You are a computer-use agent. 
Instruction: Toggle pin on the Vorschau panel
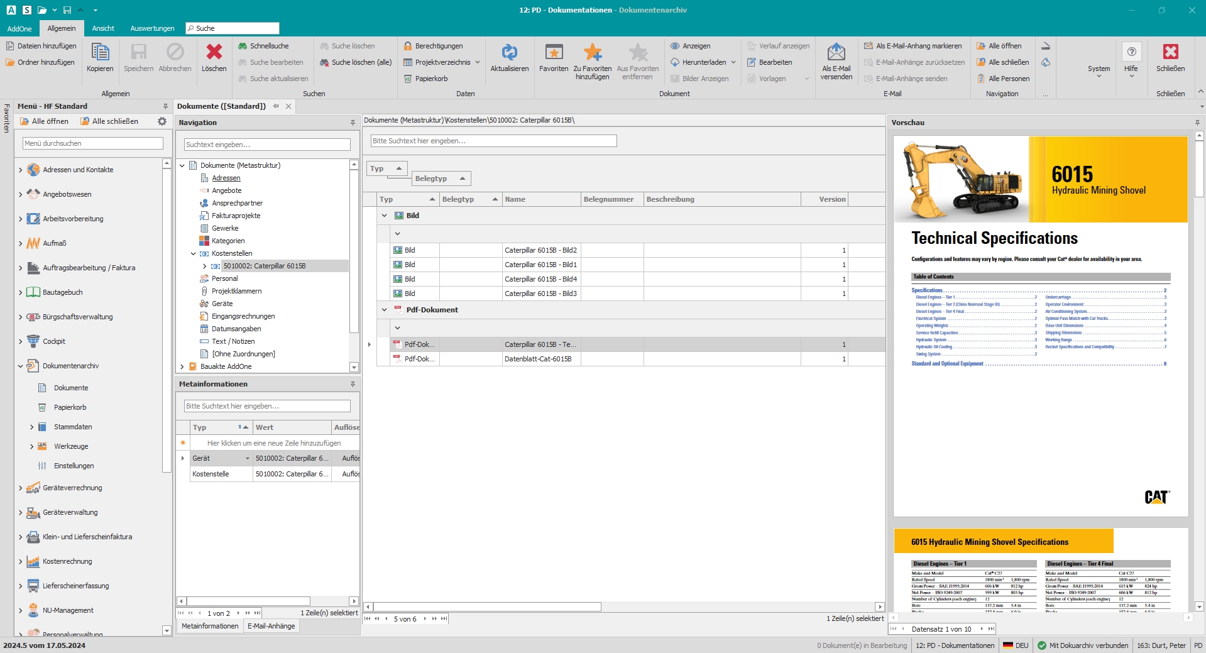[1197, 123]
